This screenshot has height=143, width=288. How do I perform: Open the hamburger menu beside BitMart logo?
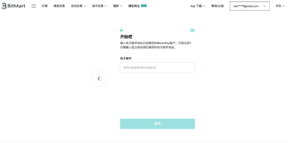[34, 6]
